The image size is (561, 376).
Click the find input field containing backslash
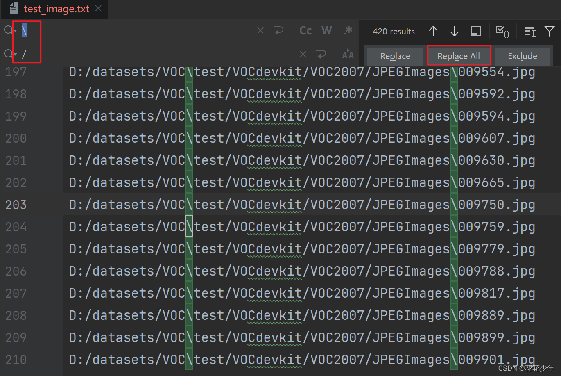(135, 30)
